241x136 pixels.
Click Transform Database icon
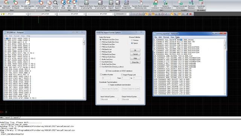click(191, 5)
